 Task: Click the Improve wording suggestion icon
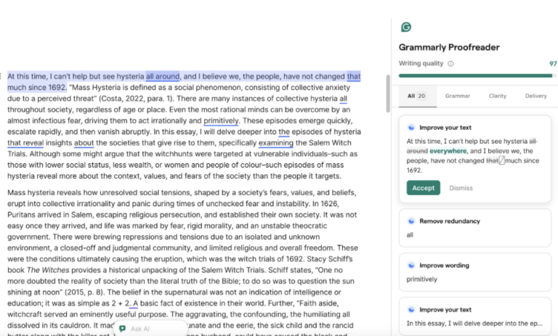[411, 266]
